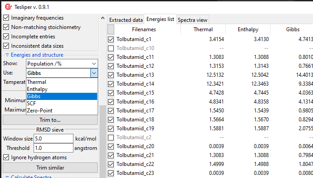Uncheck the Tolbutamid_c20 row checkbox
This screenshot has height=178, width=313.
[111, 147]
